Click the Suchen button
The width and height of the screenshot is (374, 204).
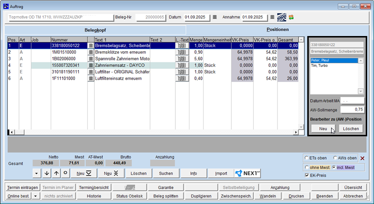166,173
